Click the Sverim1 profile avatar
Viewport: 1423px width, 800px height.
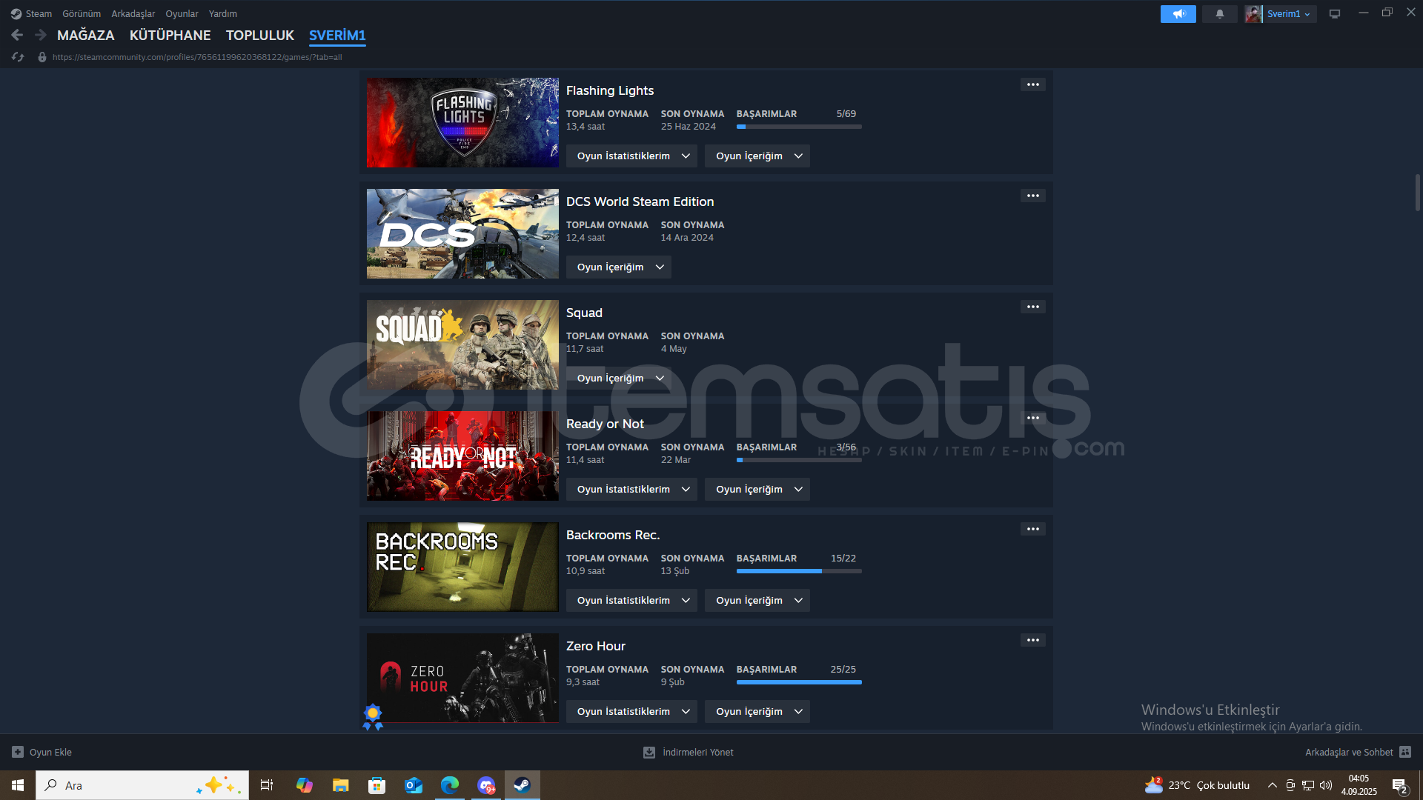[x=1253, y=13]
